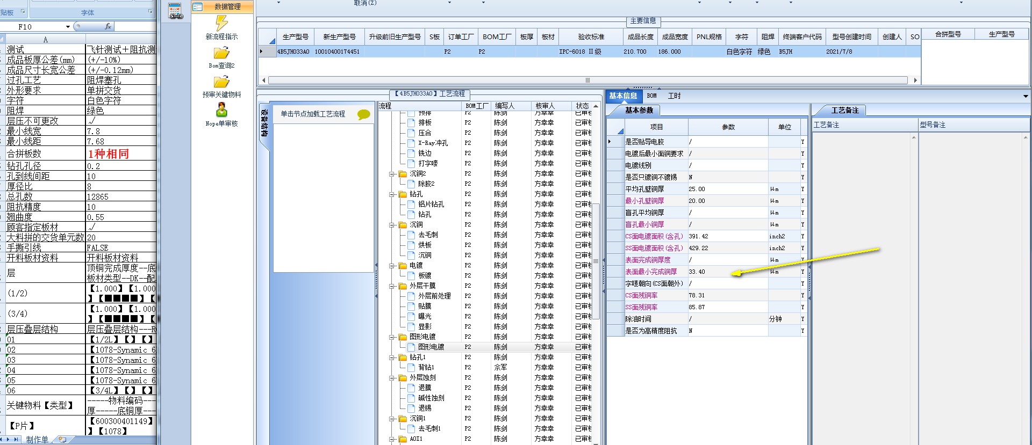Click the 数据管理 panel header icon
Screen dimensions: 1032x445
(198, 7)
